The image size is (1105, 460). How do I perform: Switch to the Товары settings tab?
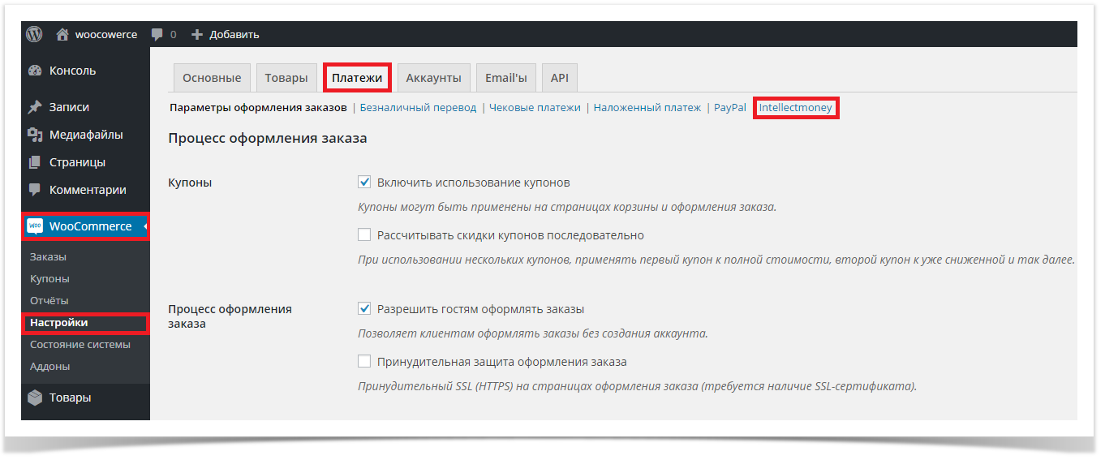point(286,78)
